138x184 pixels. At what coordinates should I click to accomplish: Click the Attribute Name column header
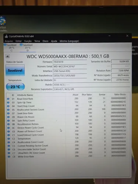(x=25, y=95)
